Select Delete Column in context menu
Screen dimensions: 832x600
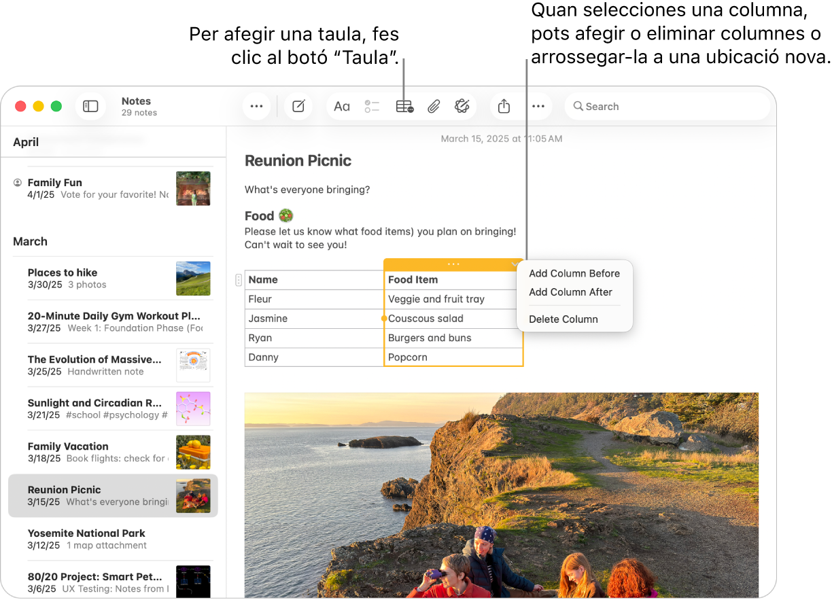(x=563, y=319)
